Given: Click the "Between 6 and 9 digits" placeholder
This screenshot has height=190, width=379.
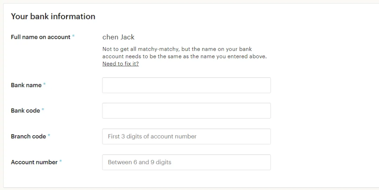Looking at the screenshot, I should tap(139, 162).
